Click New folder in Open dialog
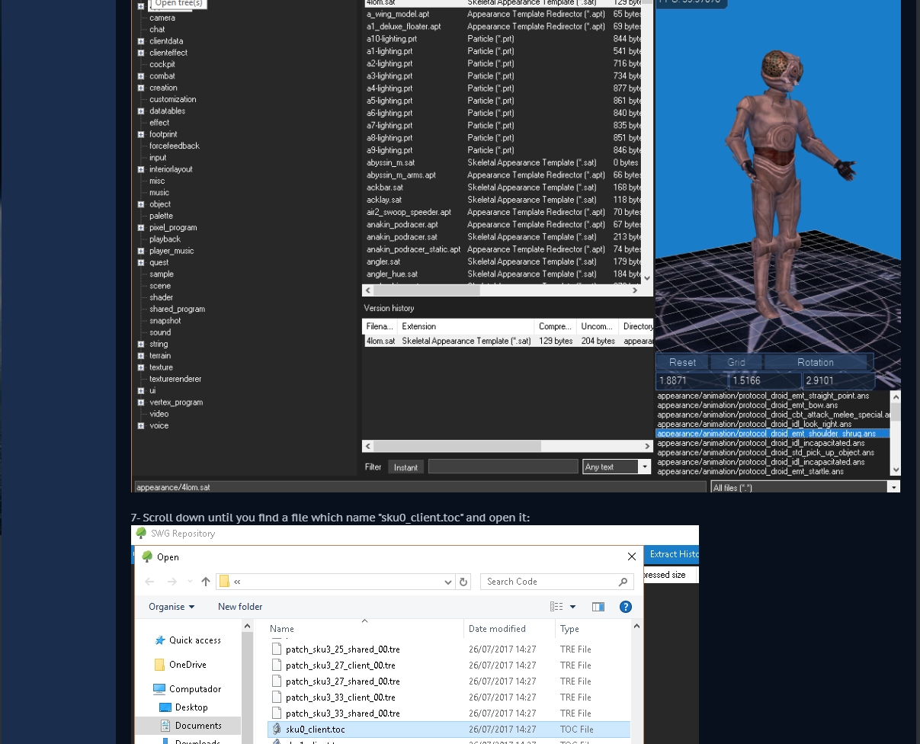Image resolution: width=920 pixels, height=744 pixels. [240, 607]
